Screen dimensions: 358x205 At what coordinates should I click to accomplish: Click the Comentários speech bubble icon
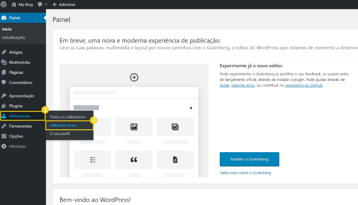4,82
